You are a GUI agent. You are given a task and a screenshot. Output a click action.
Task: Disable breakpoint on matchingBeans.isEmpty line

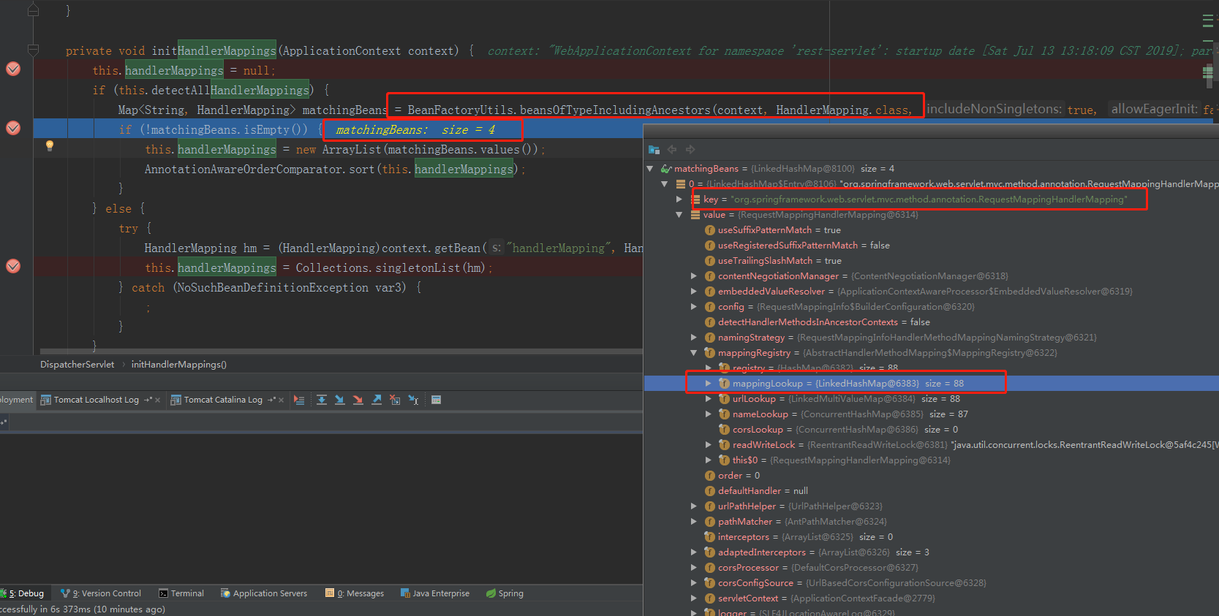13,129
